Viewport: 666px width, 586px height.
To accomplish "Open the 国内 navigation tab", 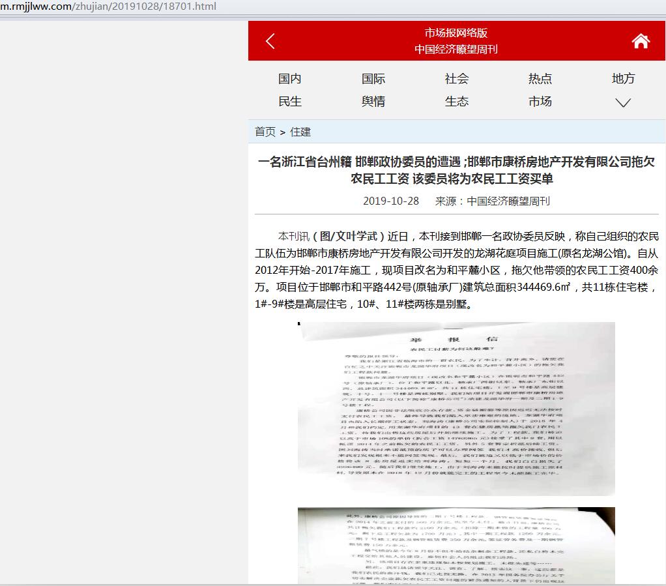I will (290, 79).
